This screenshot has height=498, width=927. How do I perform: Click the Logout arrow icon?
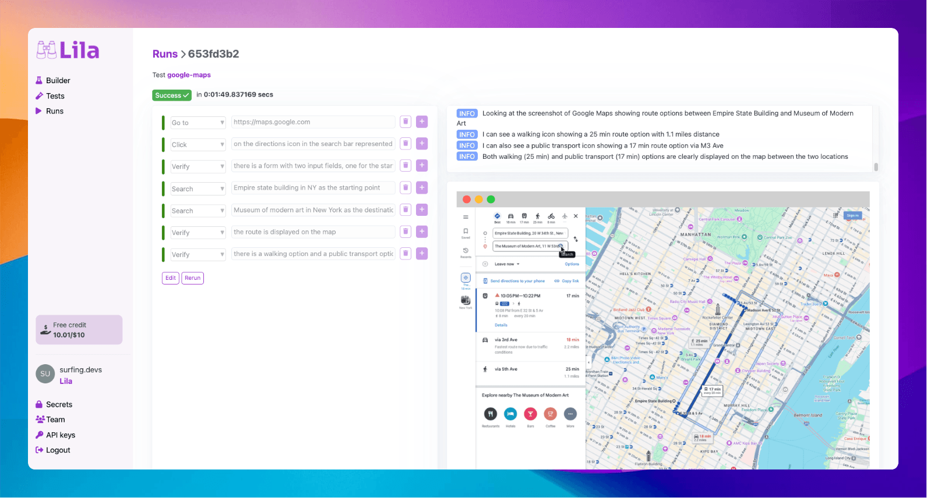pos(40,450)
